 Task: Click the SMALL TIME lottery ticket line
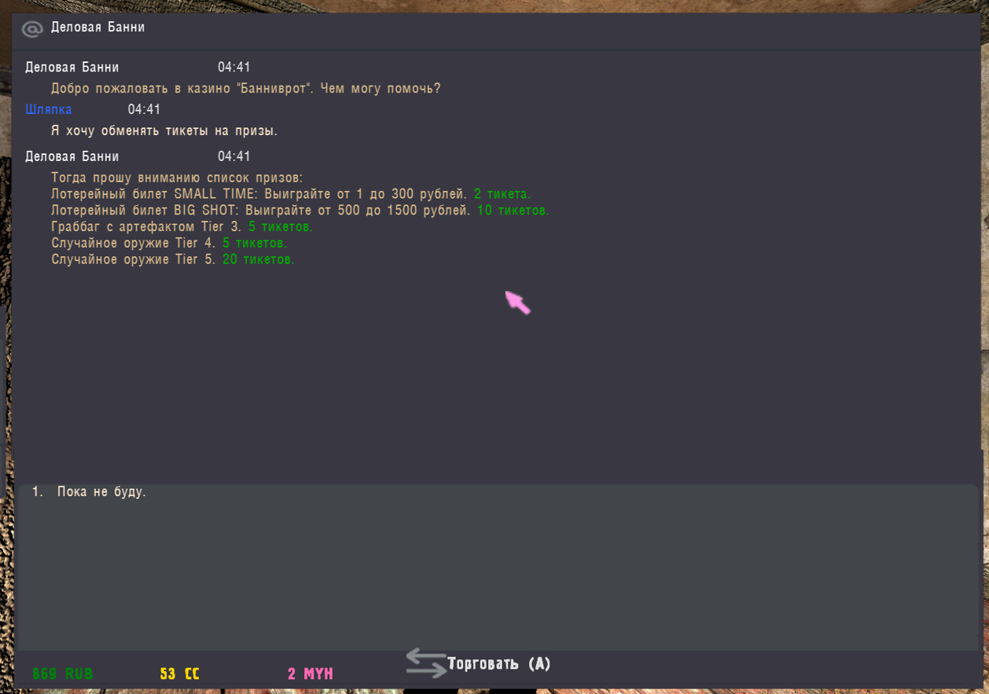tap(259, 194)
